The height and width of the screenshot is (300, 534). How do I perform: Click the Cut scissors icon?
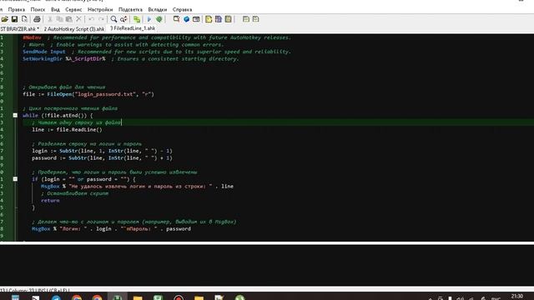click(50, 19)
